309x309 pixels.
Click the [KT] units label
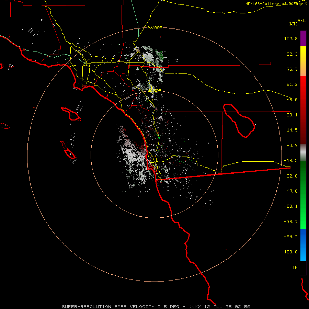click(x=293, y=24)
